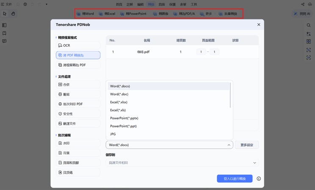Choose Word(*.docx) in the format list
Screen dimensions: 315x190
[169, 86]
